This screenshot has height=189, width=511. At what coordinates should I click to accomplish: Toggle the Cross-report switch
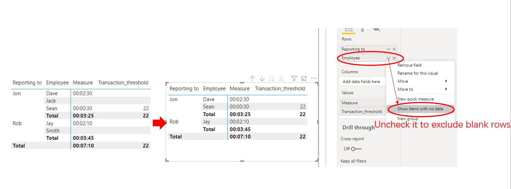coord(356,149)
